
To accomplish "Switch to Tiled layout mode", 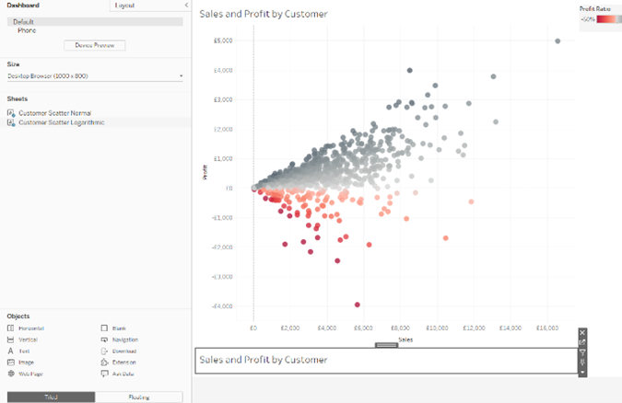I will 50,397.
